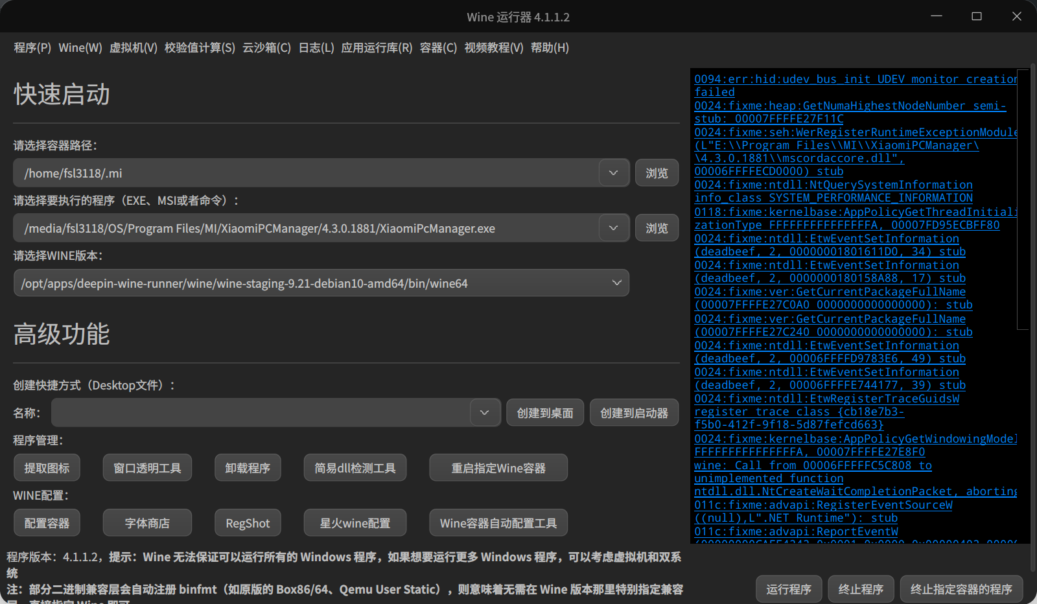
Task: Click the 运行程序 button
Action: (789, 589)
